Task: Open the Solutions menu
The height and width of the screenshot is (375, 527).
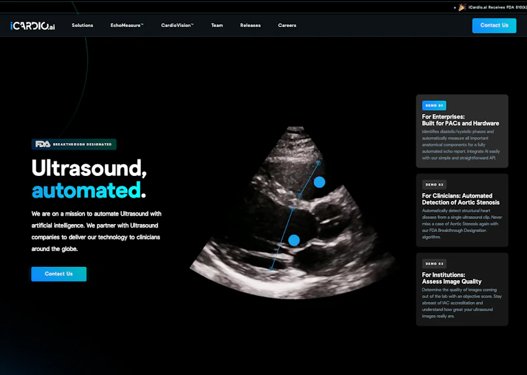Action: tap(82, 25)
